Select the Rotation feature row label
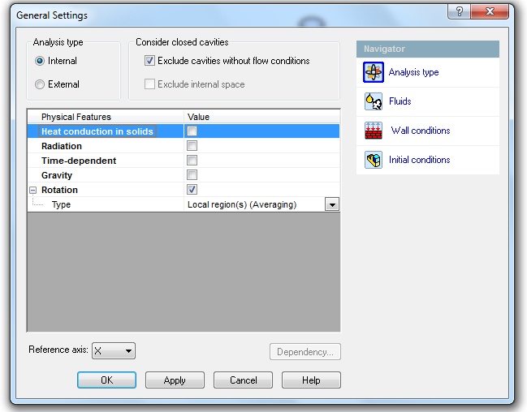The width and height of the screenshot is (527, 412). click(59, 190)
